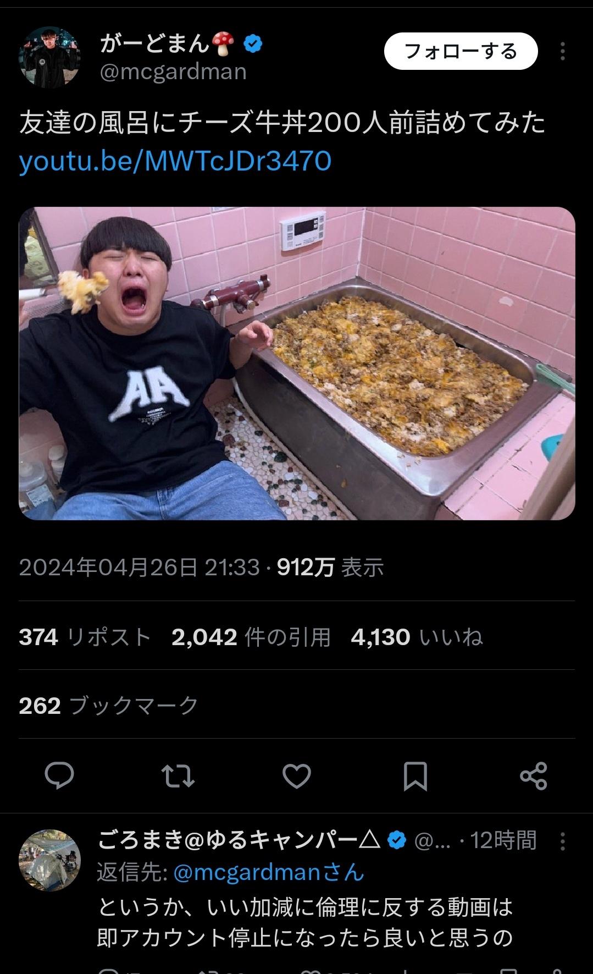593x974 pixels.
Task: Tap the @mcgardmanさん mention in reply
Action: [x=269, y=872]
